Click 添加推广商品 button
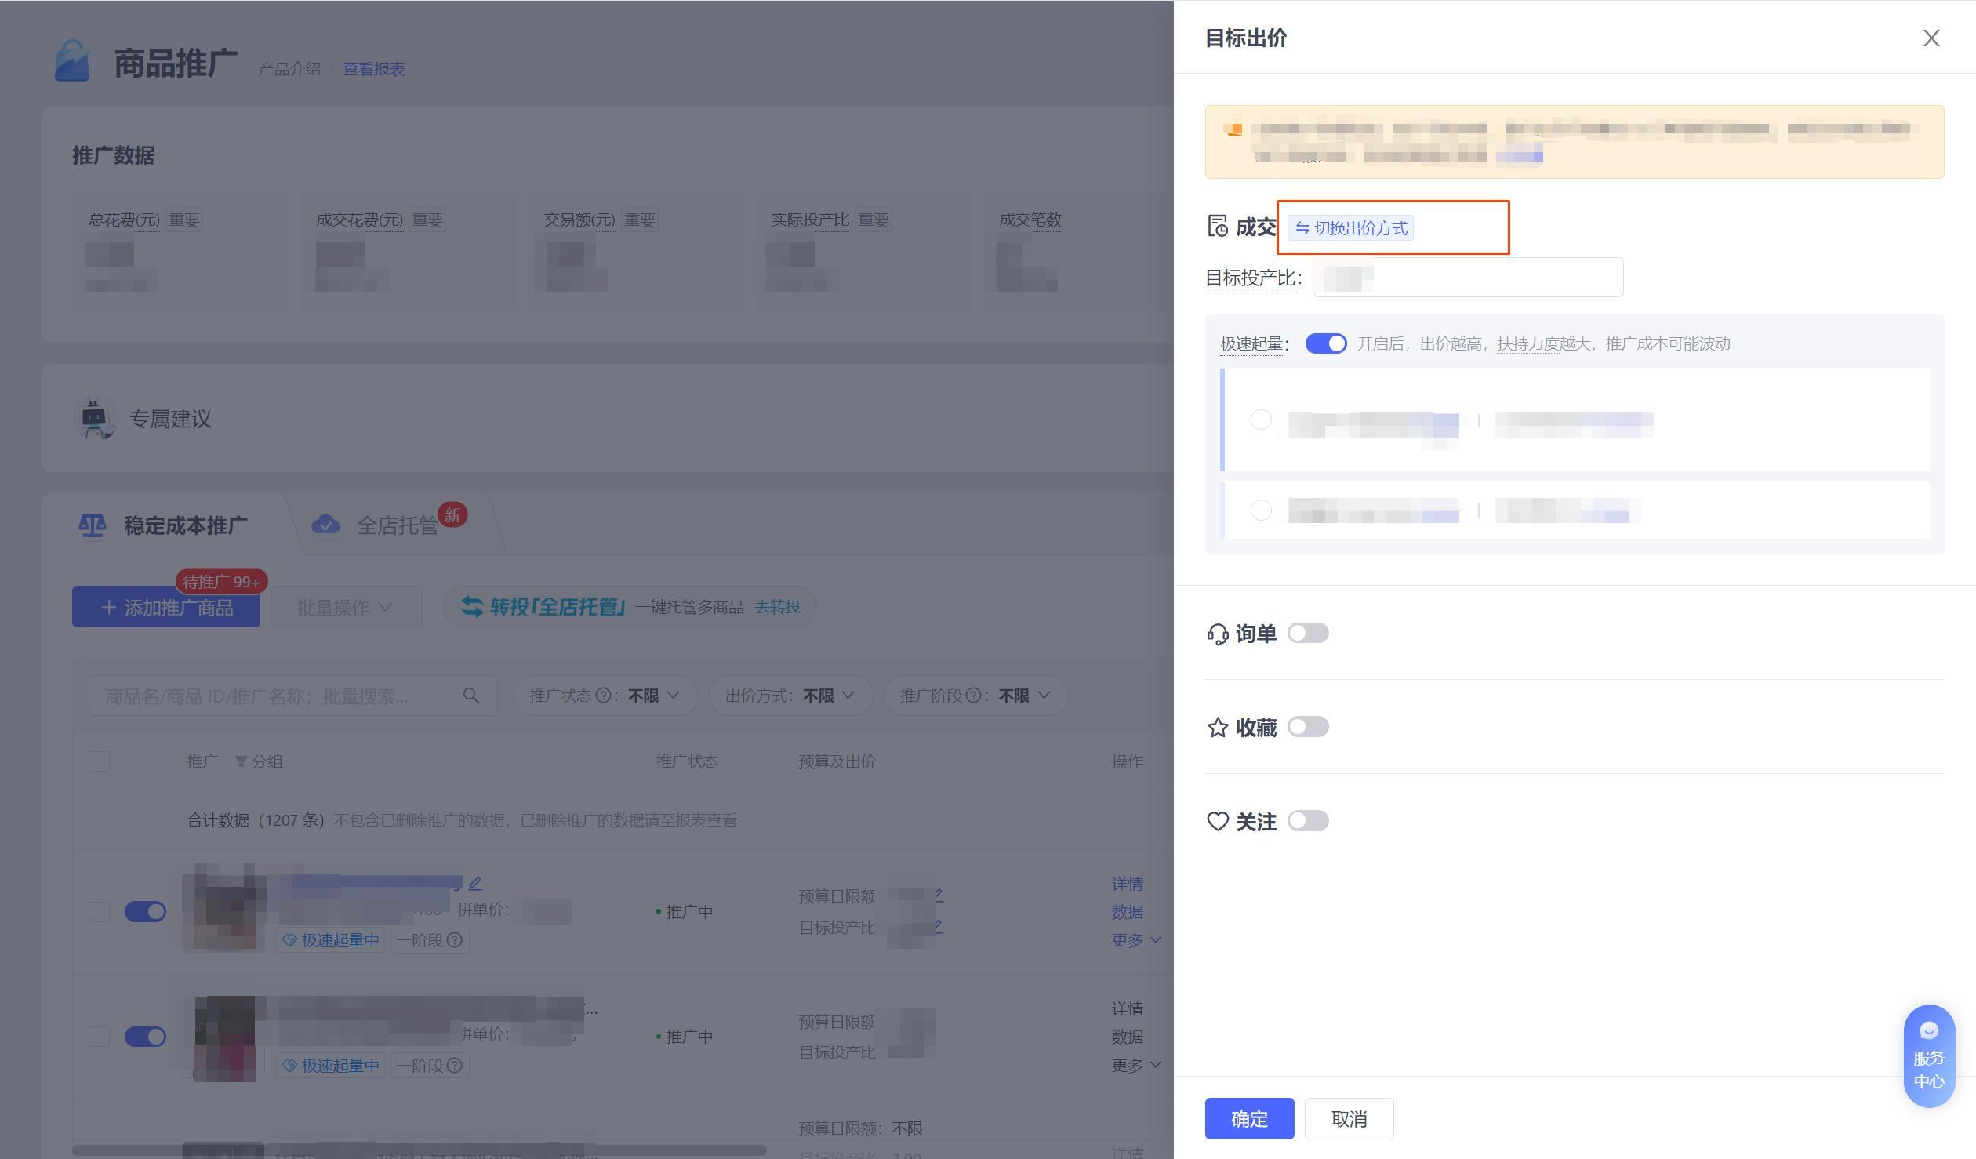 click(166, 607)
